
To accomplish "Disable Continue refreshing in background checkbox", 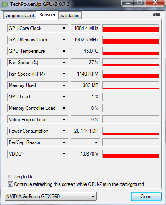I will click(x=10, y=184).
